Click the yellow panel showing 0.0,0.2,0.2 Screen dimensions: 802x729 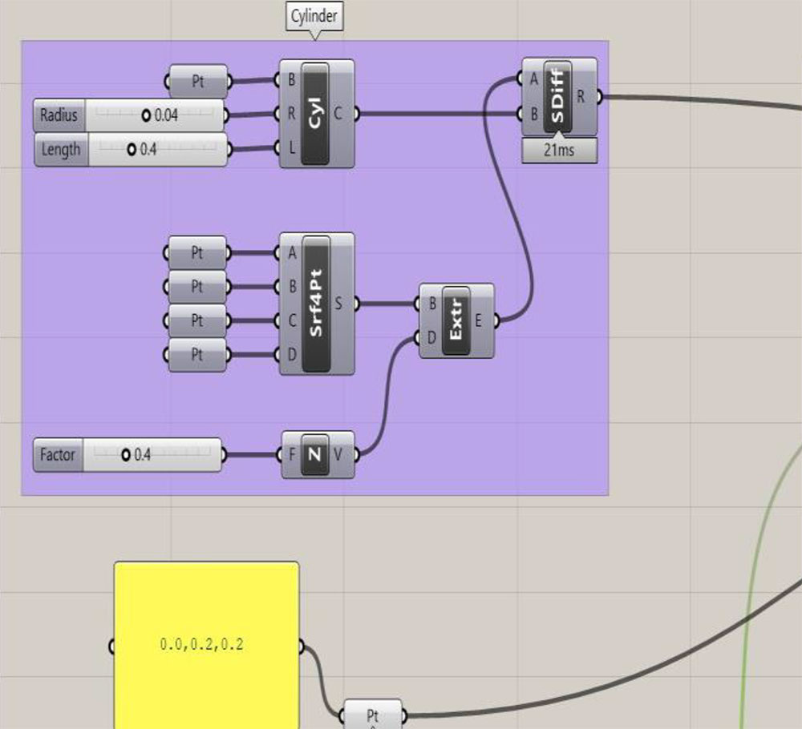pyautogui.click(x=206, y=645)
